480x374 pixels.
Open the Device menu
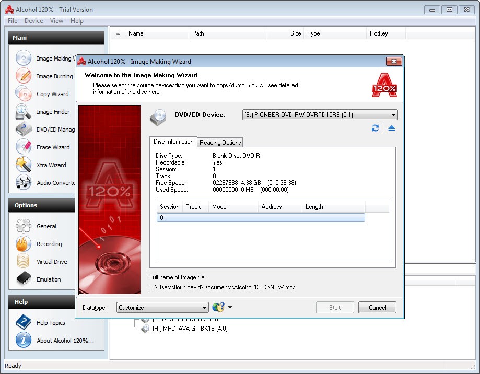[x=33, y=20]
